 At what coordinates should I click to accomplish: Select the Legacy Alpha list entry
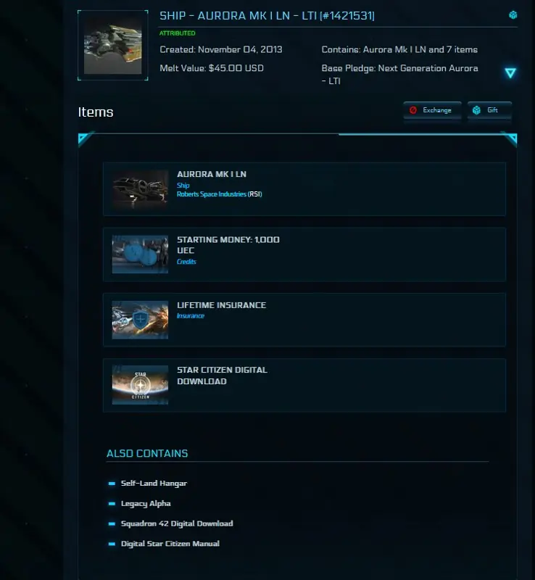[x=146, y=503]
